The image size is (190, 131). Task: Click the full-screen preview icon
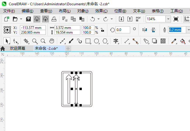(176, 19)
